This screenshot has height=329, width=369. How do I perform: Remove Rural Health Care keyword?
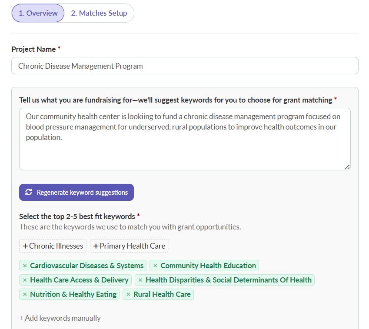128,294
